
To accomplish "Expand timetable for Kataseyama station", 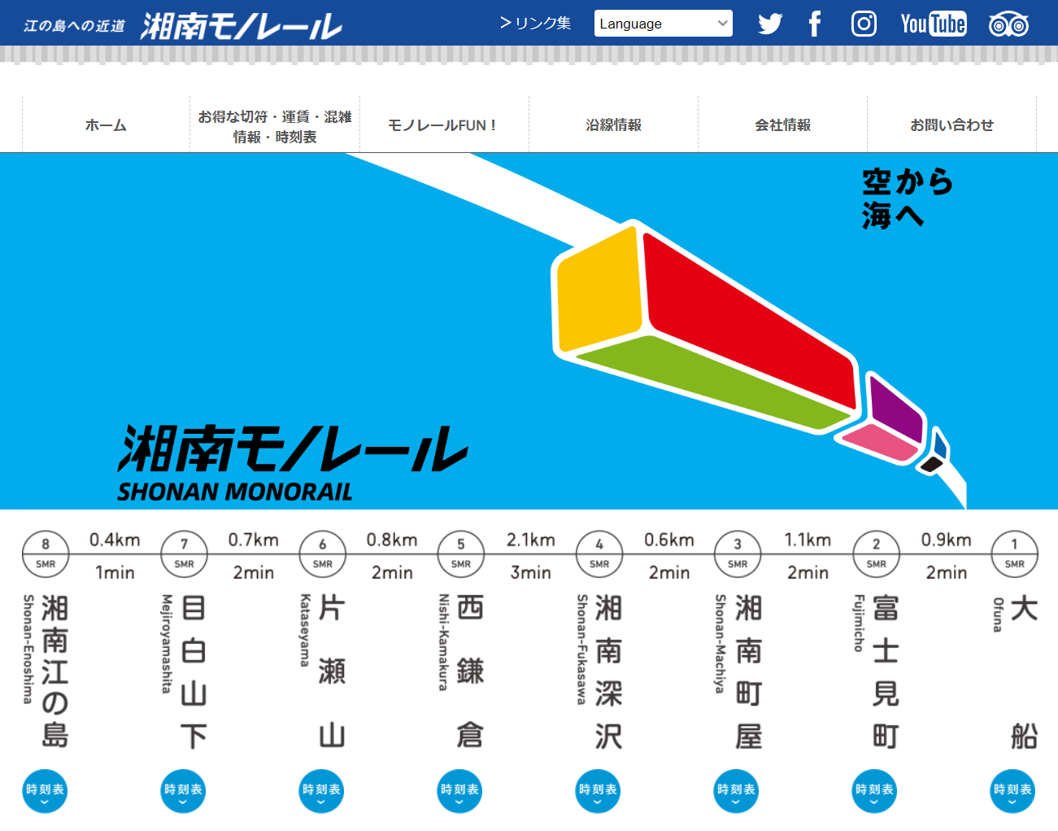I will tap(321, 790).
